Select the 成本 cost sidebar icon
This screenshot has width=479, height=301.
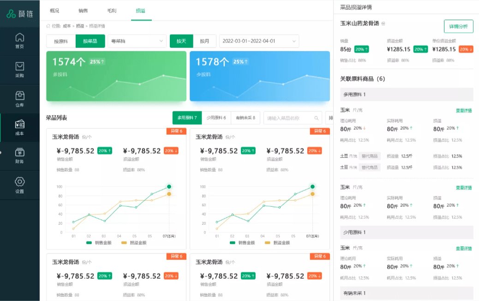pyautogui.click(x=19, y=127)
